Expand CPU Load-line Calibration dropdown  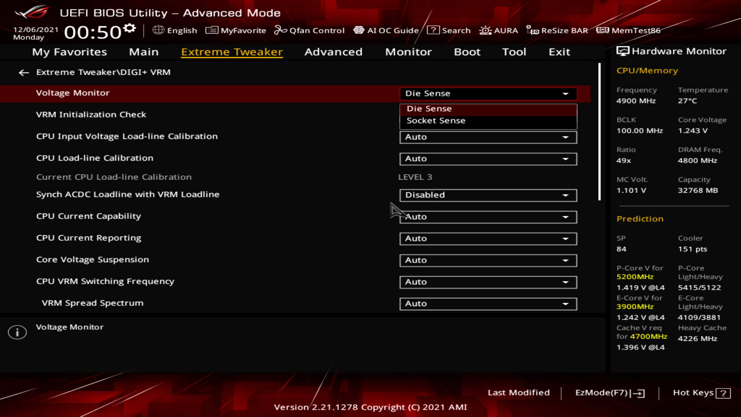(488, 159)
